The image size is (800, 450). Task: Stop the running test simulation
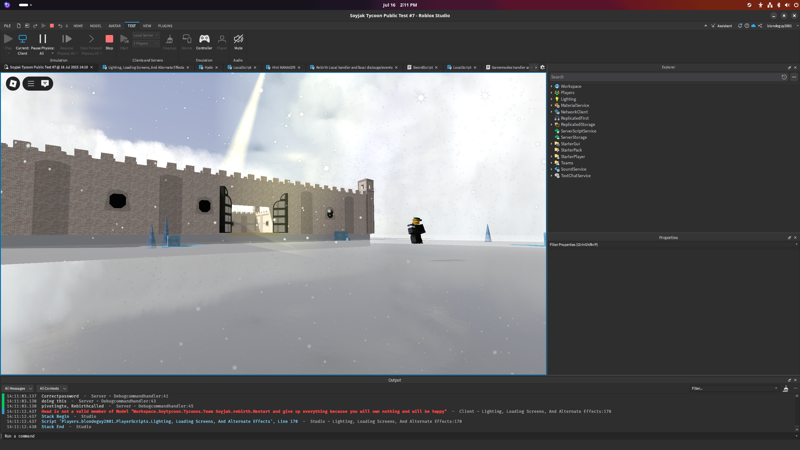tap(109, 42)
